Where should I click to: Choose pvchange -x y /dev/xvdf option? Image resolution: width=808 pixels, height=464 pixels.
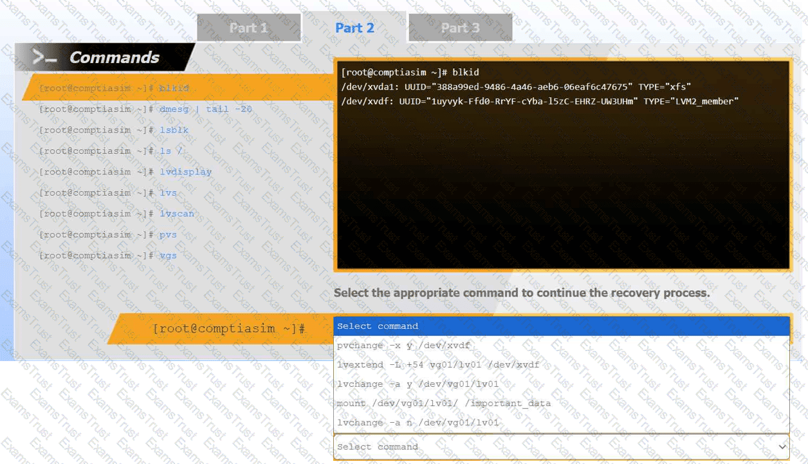click(x=403, y=346)
